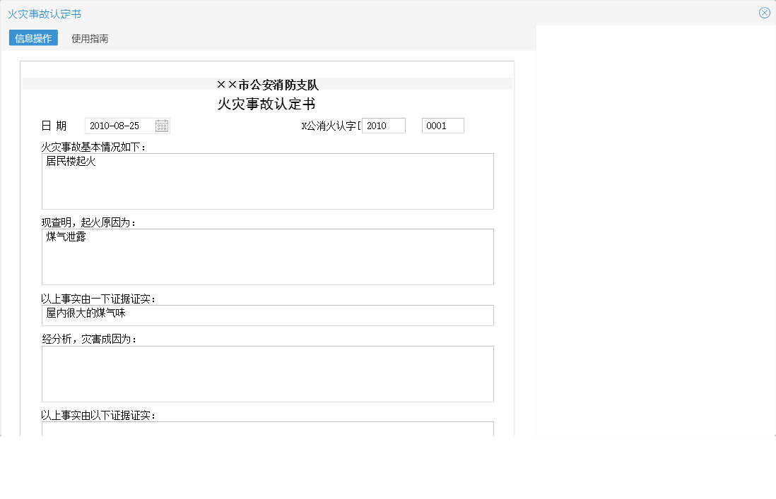
Task: Switch to the 使用指南 tab
Action: pyautogui.click(x=89, y=39)
